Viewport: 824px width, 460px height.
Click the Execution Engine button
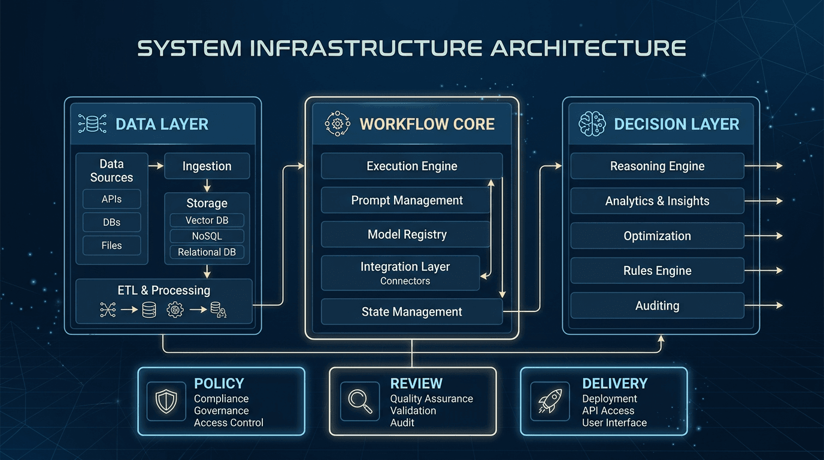[x=411, y=166]
